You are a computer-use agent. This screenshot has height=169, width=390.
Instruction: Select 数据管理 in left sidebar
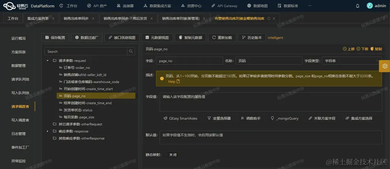[x=18, y=65]
